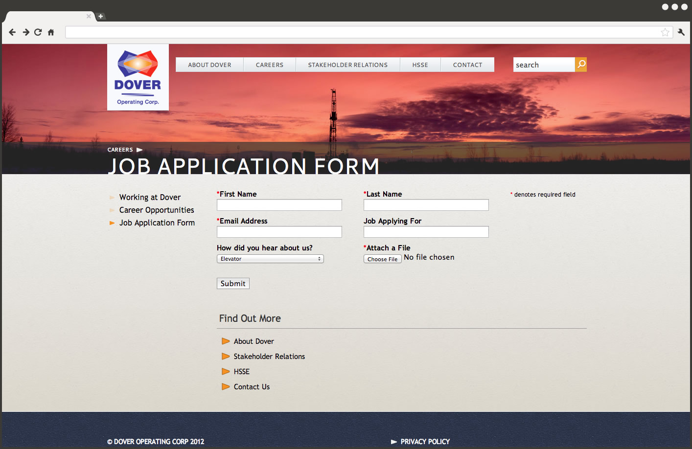The height and width of the screenshot is (449, 692).
Task: Open the Careers navigation menu item
Action: coord(270,65)
